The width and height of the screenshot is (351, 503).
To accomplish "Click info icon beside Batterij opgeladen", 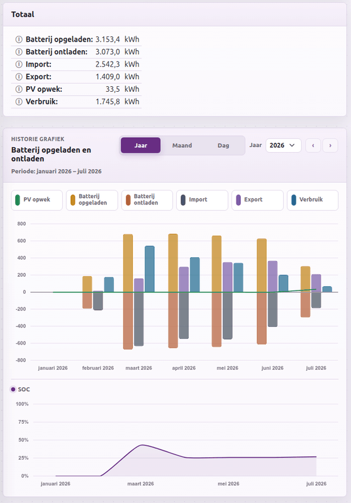I will pos(19,40).
